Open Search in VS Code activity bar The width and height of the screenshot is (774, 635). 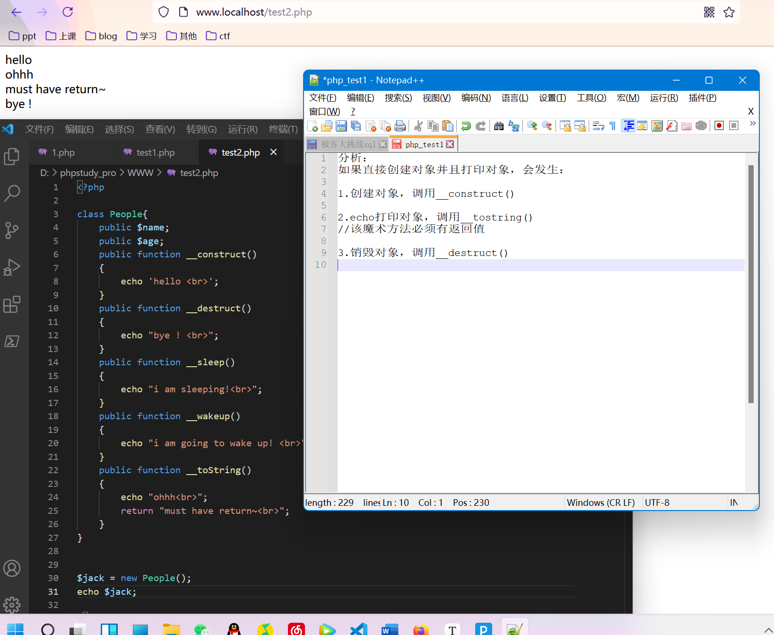point(12,194)
